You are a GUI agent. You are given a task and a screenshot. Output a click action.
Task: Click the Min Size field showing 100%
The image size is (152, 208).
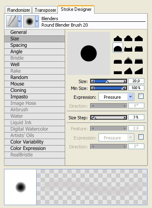(136, 88)
